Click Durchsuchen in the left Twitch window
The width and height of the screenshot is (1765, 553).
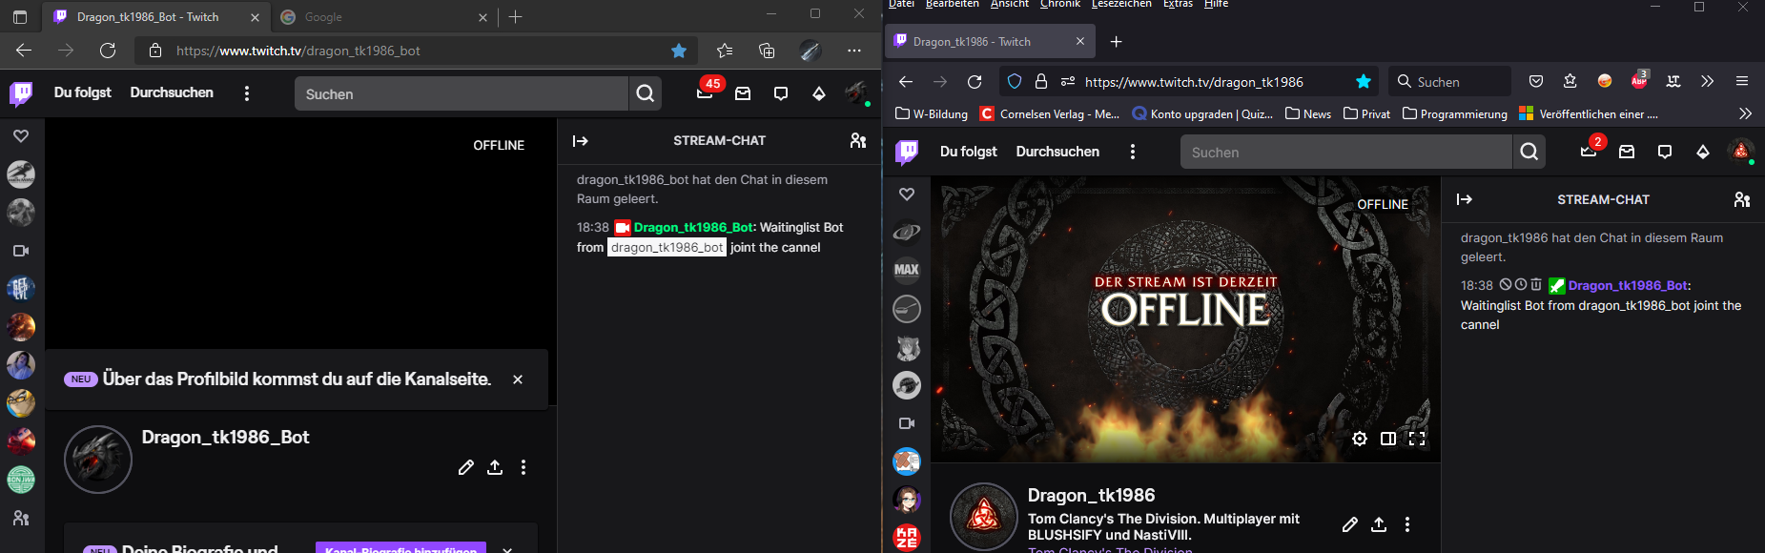pos(172,92)
